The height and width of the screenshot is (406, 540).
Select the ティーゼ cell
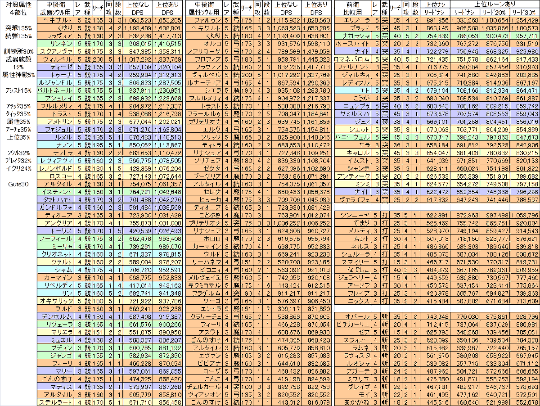pos(55,66)
